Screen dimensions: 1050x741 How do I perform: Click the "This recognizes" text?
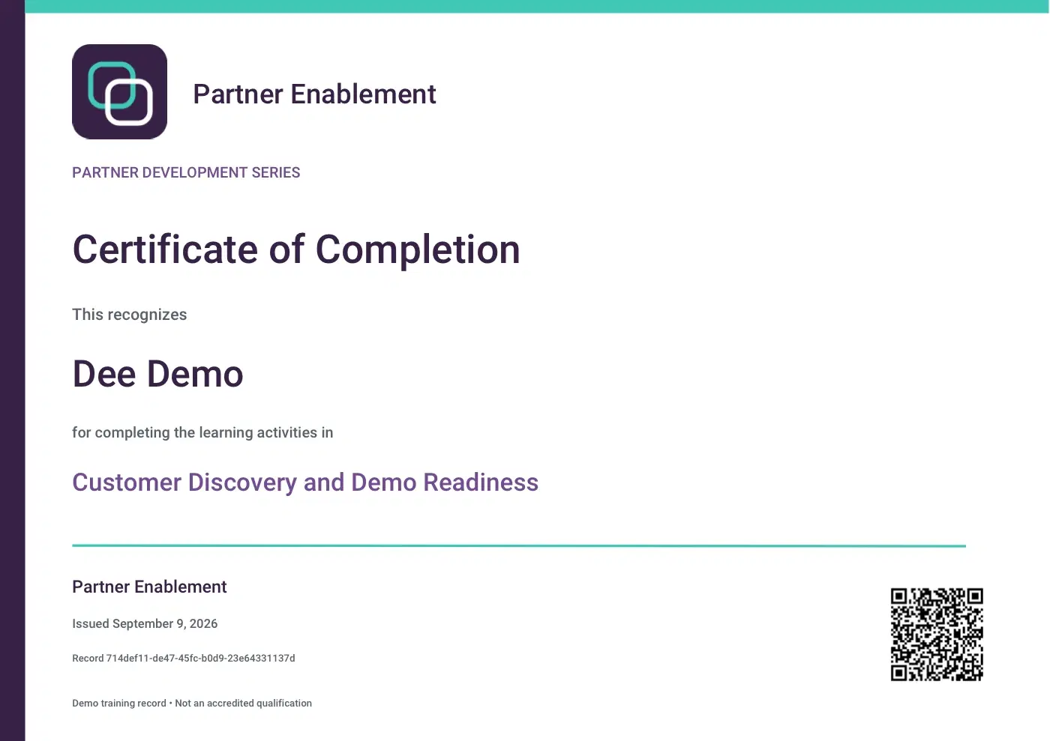[130, 315]
